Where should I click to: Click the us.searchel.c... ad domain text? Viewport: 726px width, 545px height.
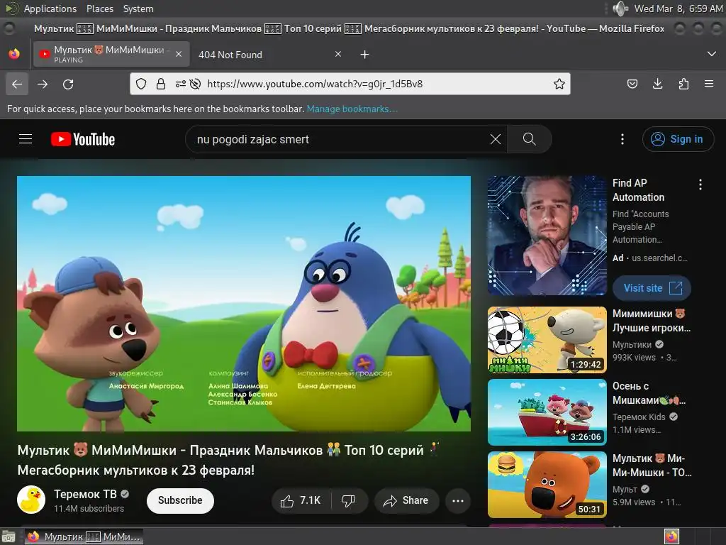pyautogui.click(x=660, y=258)
